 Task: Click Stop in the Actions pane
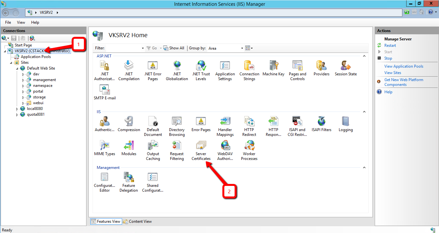tap(388, 58)
